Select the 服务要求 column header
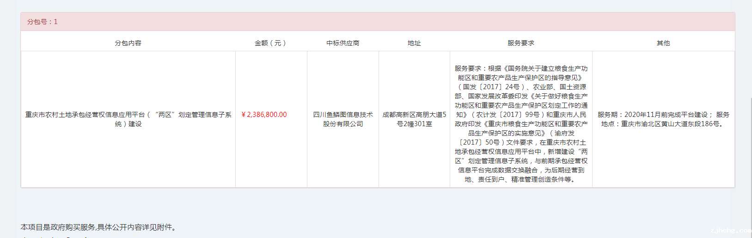This screenshot has width=752, height=238. 521,43
